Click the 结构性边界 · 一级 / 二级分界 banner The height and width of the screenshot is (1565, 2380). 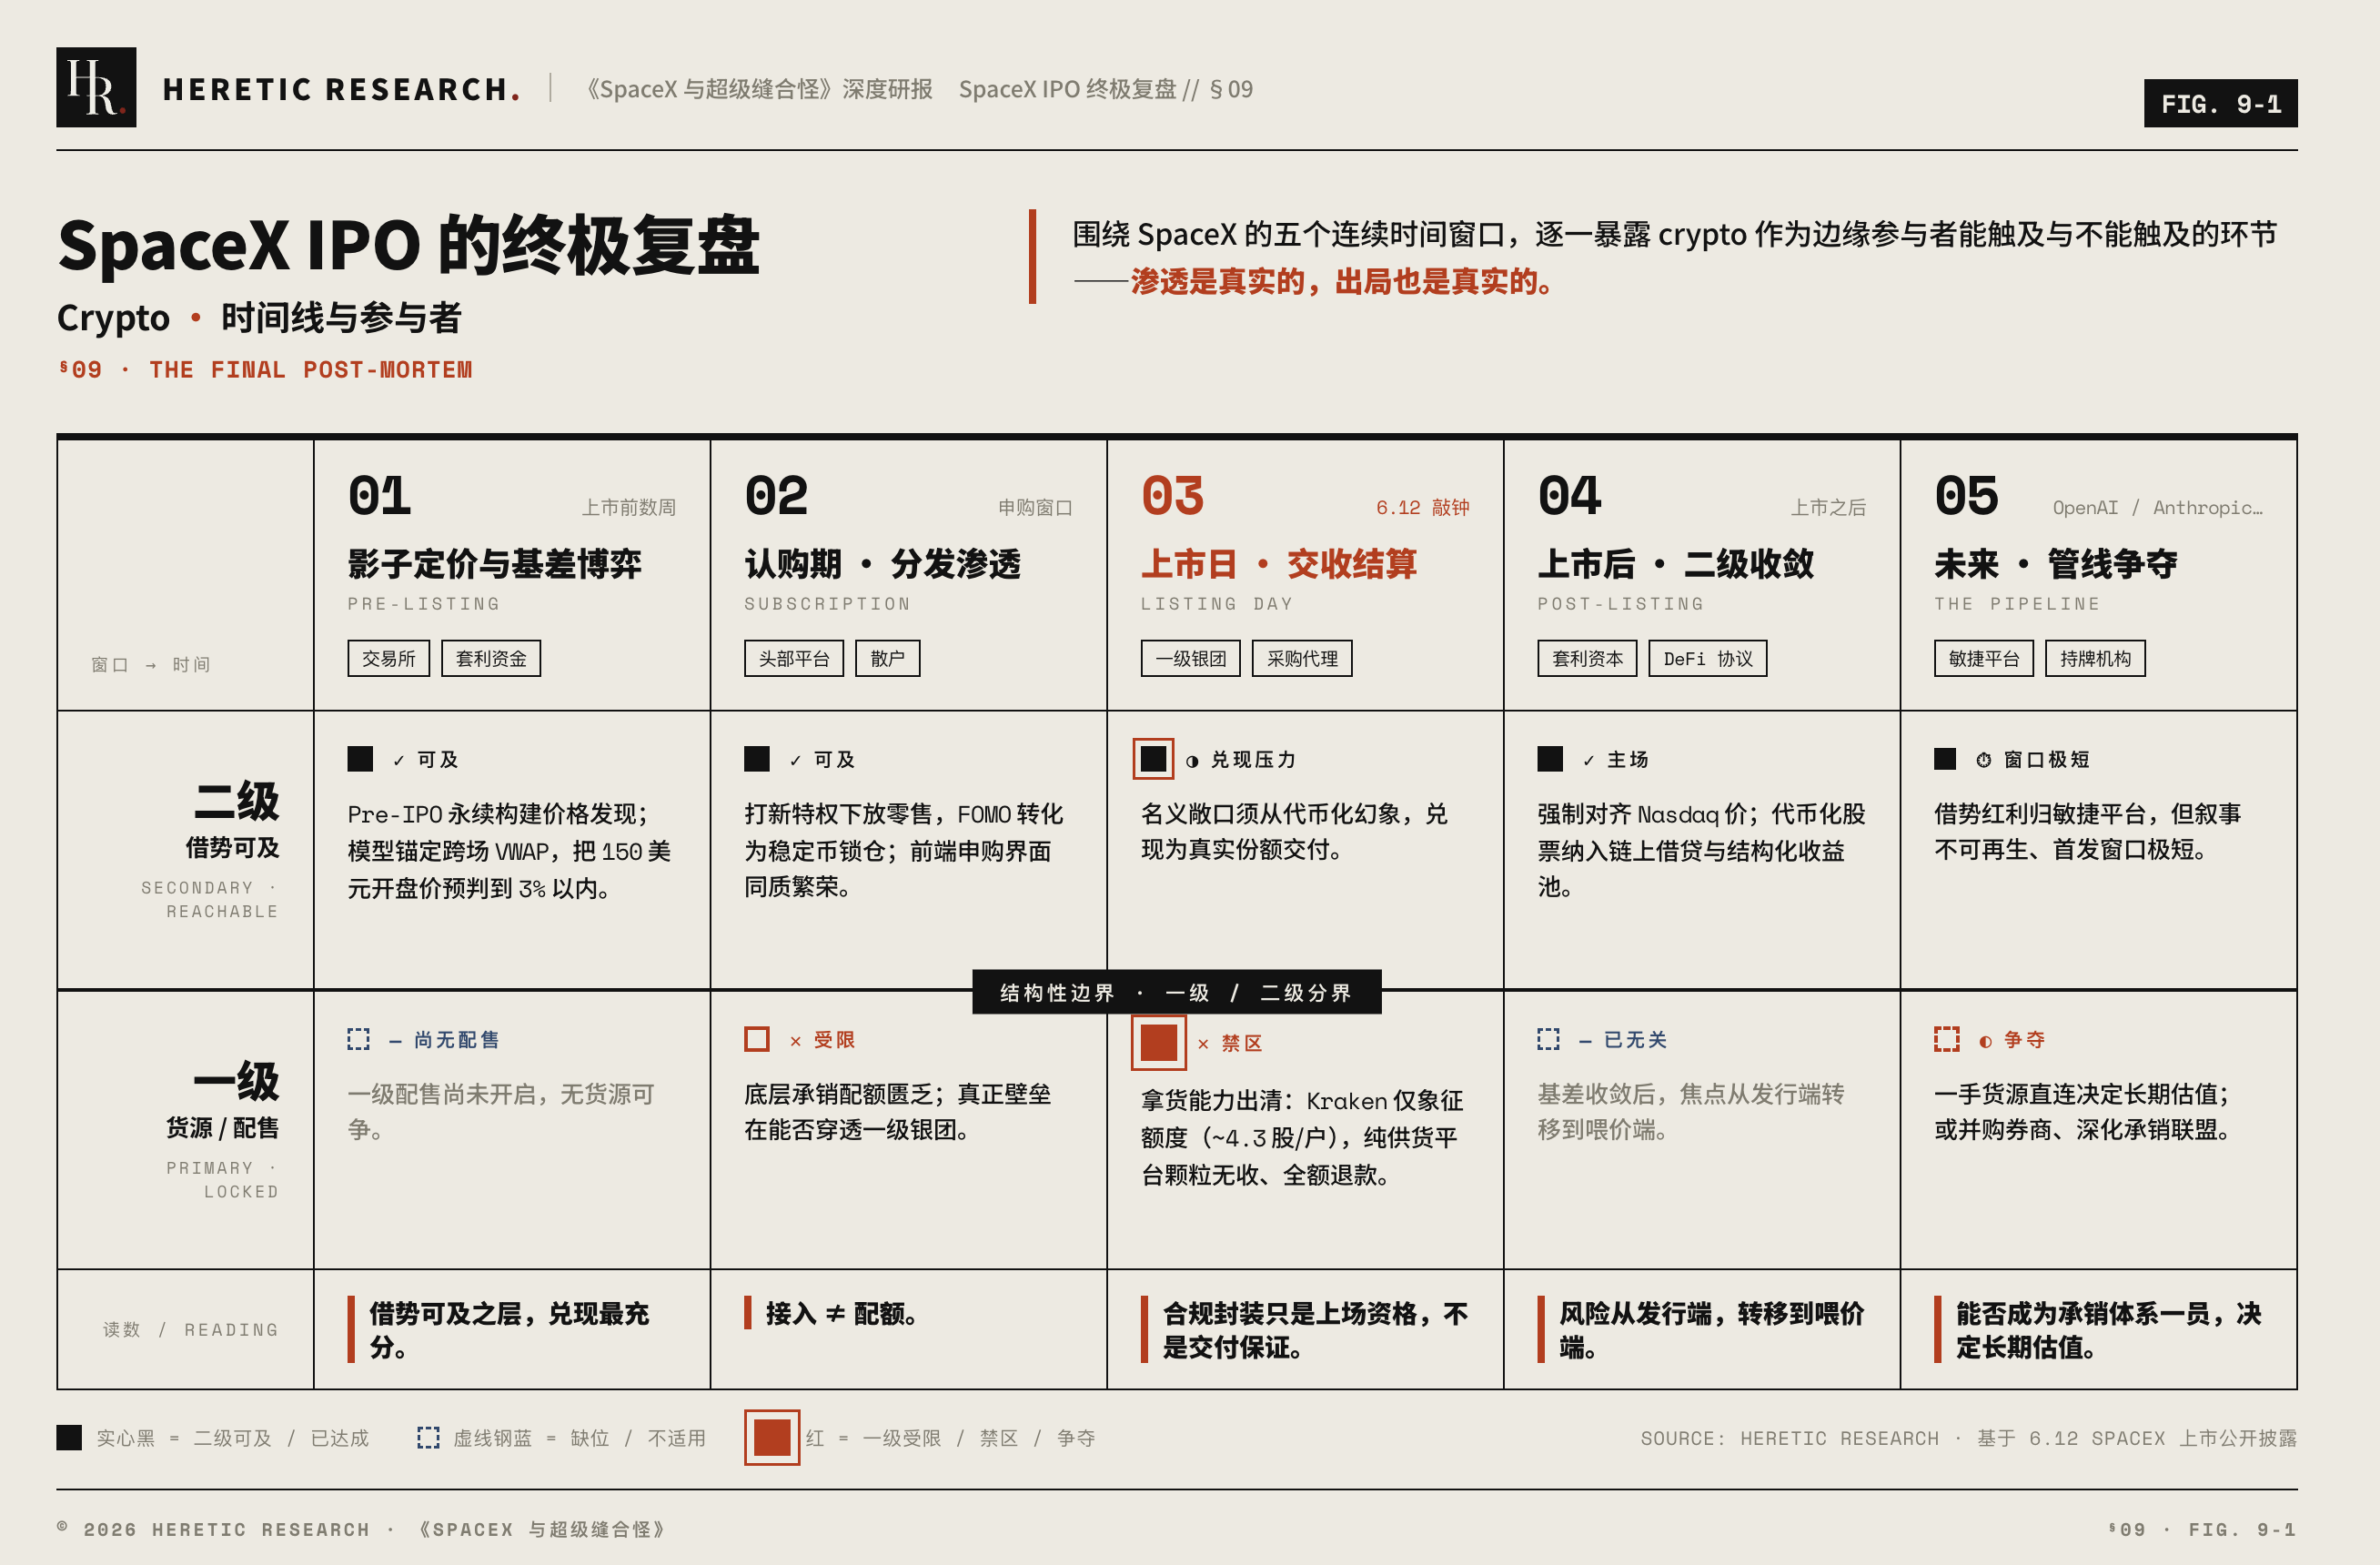click(x=1177, y=992)
